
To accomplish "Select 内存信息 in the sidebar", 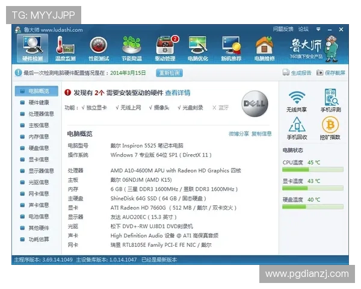I will pyautogui.click(x=36, y=137).
